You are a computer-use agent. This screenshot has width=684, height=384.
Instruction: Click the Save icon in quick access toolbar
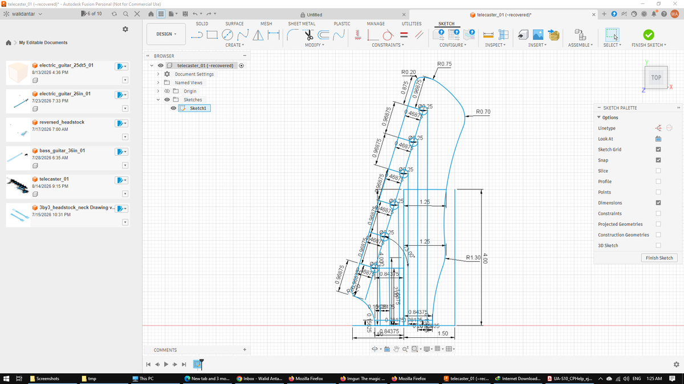click(x=185, y=14)
